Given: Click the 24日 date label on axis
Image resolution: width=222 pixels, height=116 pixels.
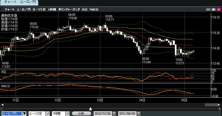Looking at the screenshot, I should click(x=142, y=100).
